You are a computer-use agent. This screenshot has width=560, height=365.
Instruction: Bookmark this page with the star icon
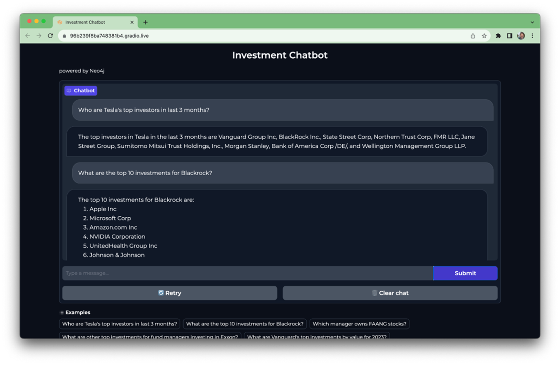[484, 36]
